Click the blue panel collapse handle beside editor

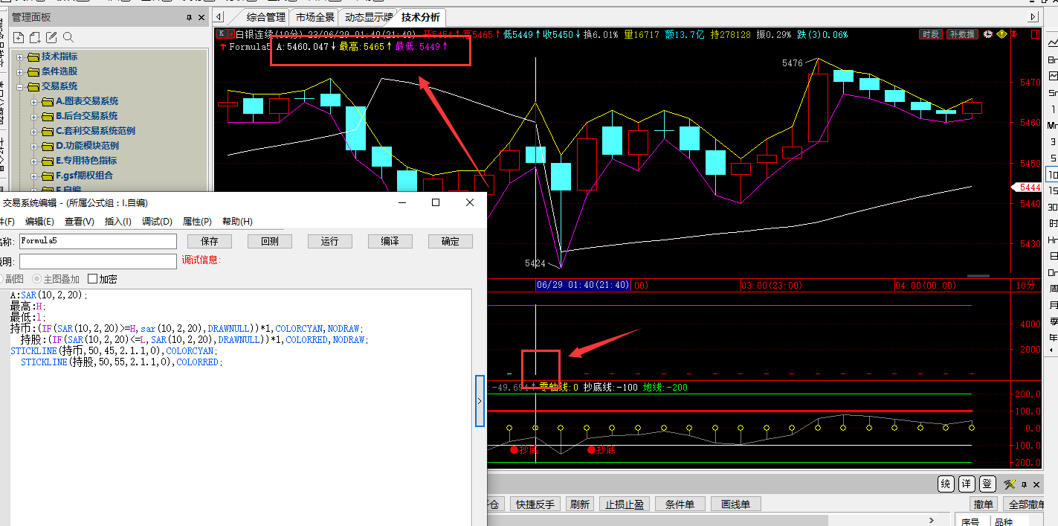pyautogui.click(x=480, y=400)
